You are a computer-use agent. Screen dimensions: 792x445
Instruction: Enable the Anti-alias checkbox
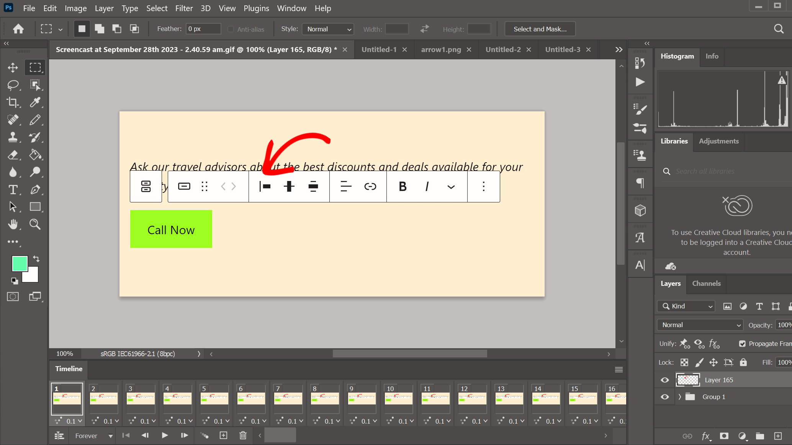click(x=231, y=29)
